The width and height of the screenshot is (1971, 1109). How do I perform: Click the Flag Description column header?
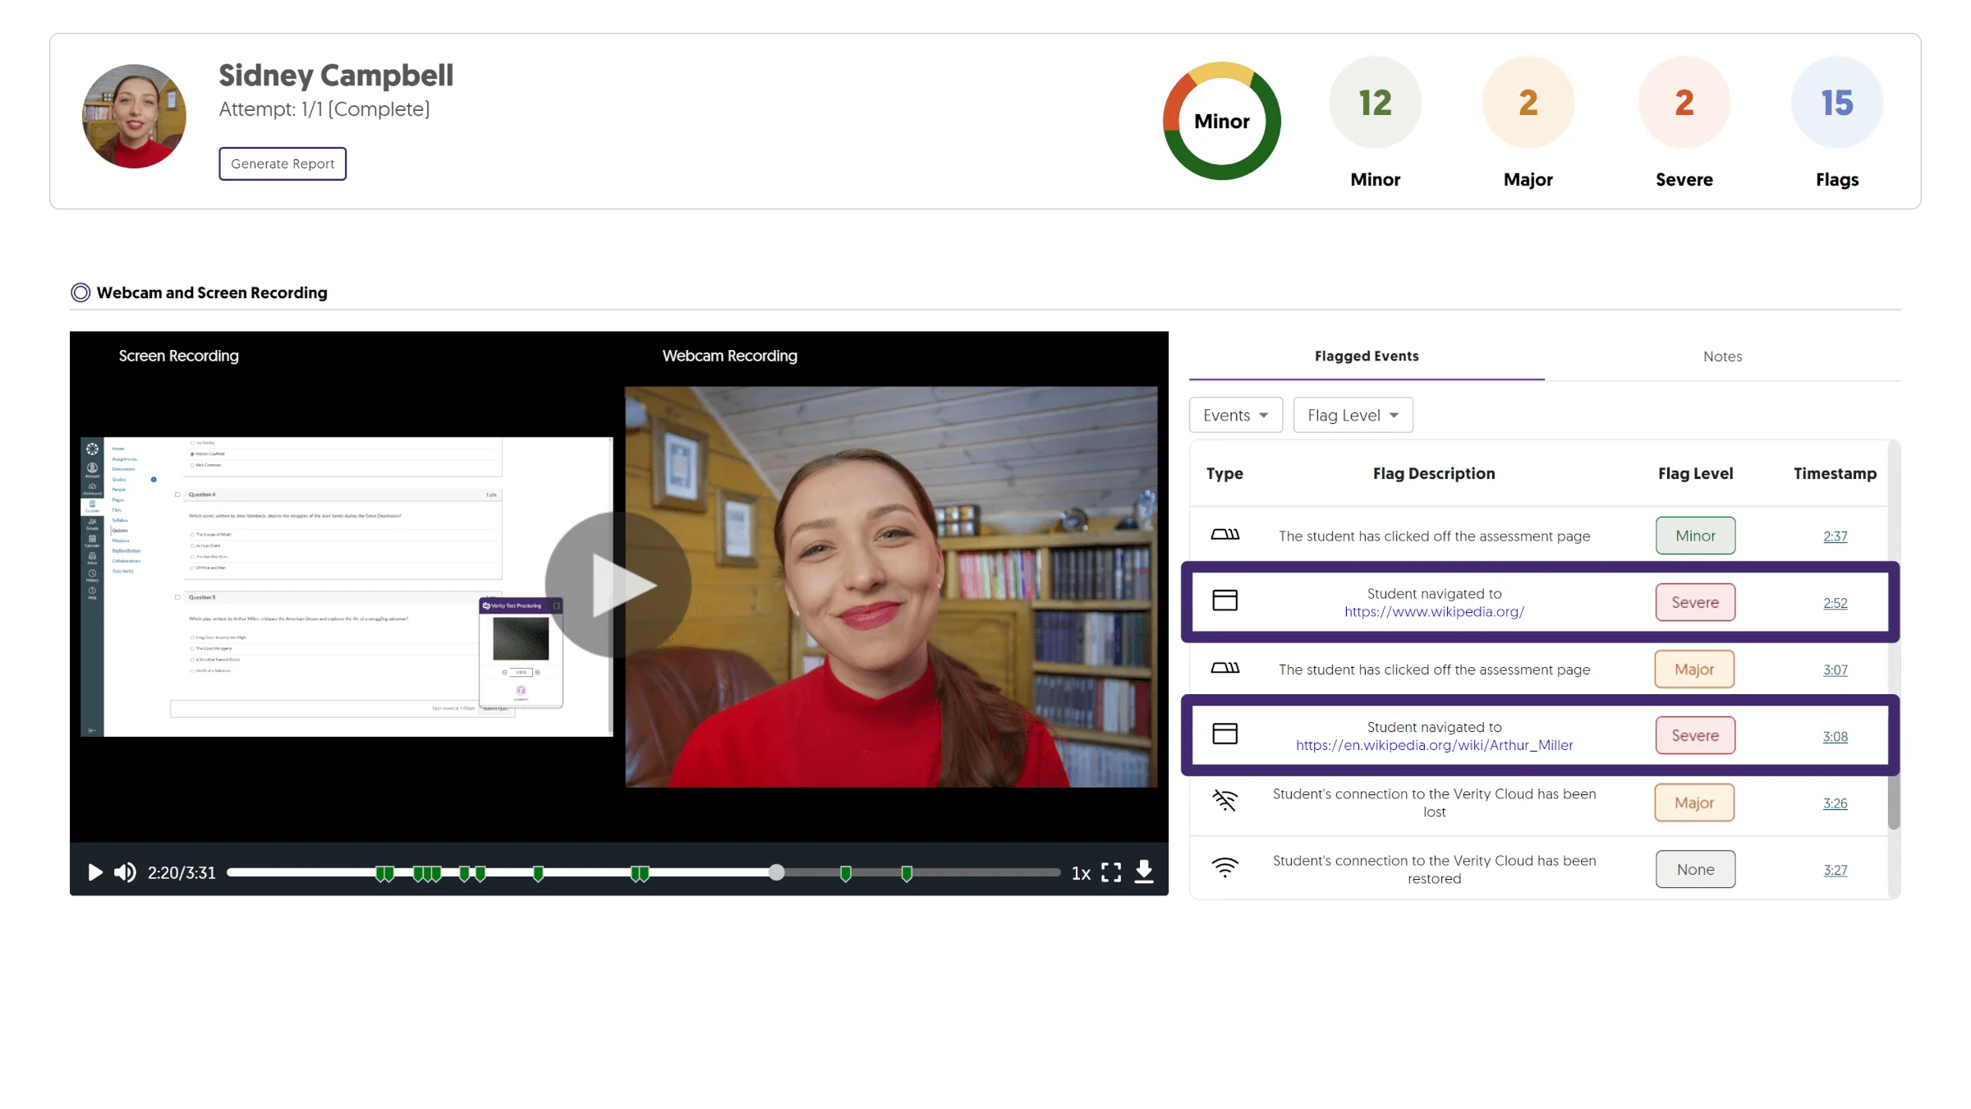1434,473
